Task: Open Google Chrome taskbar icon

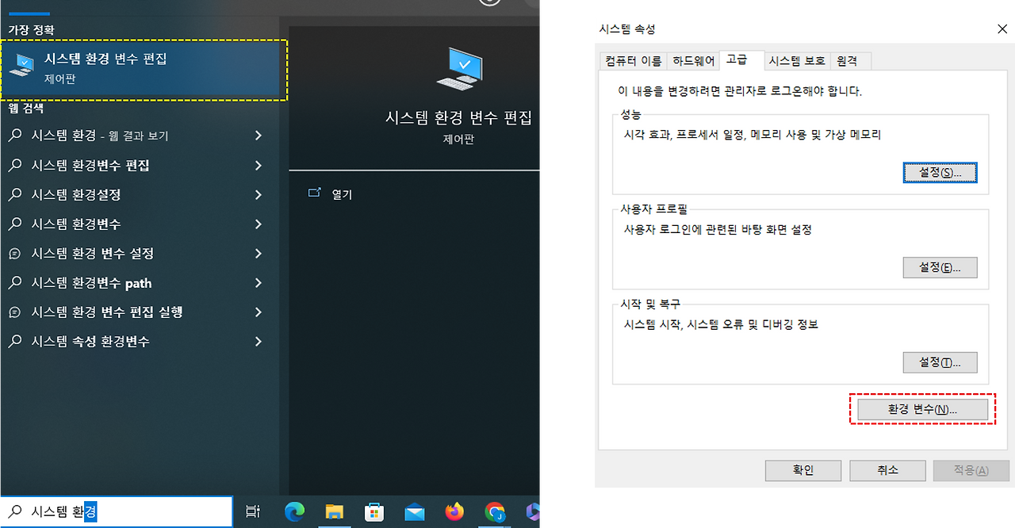Action: point(495,512)
